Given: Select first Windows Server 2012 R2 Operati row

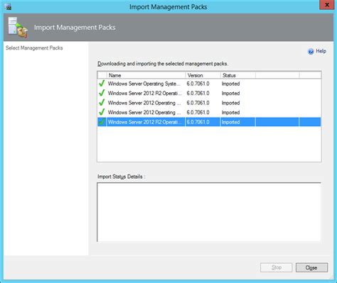Looking at the screenshot, I should (209, 93).
